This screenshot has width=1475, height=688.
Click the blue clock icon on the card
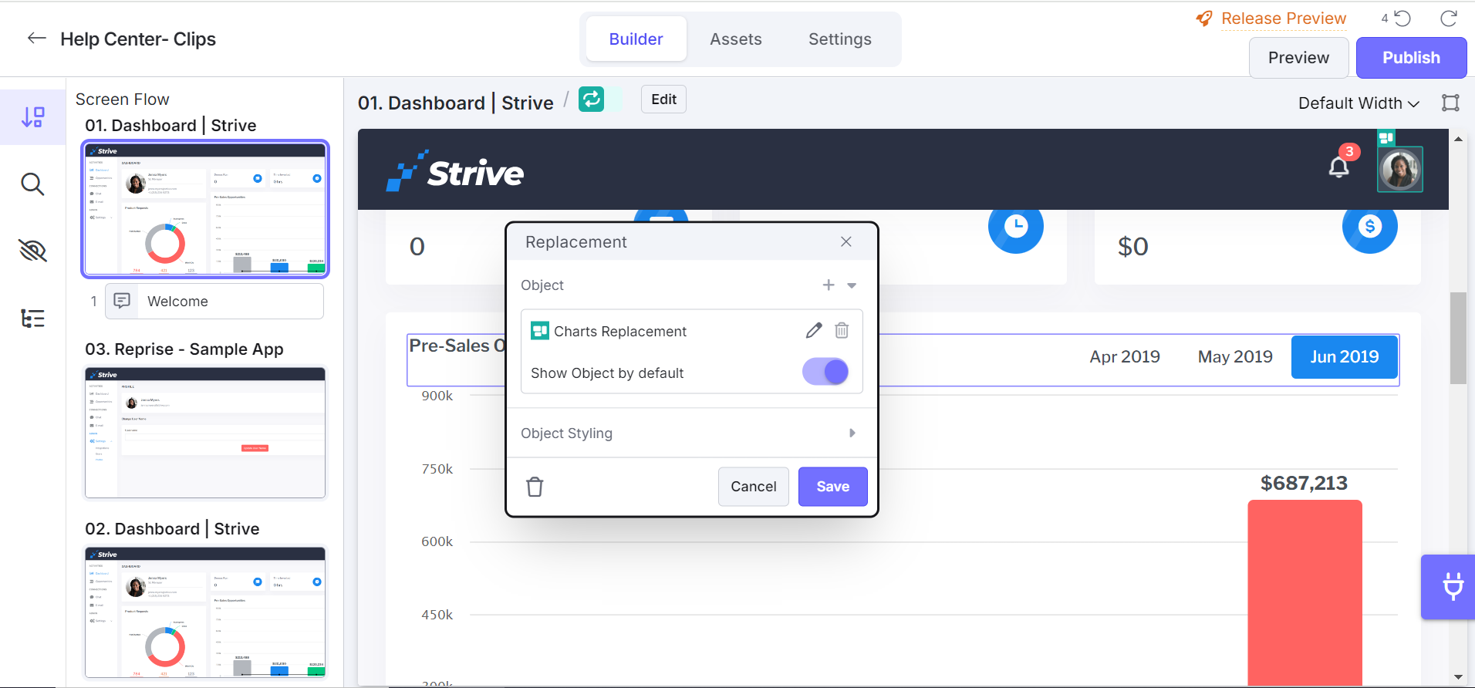click(1016, 226)
